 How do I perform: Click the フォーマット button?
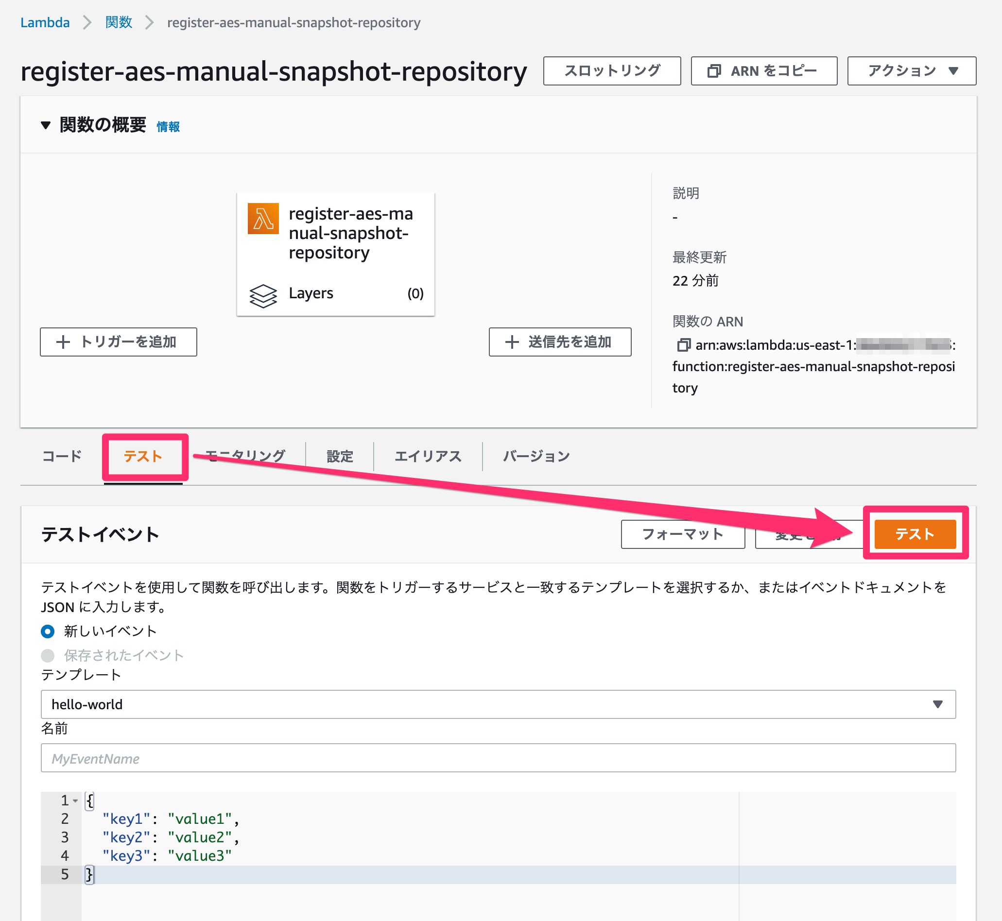682,534
